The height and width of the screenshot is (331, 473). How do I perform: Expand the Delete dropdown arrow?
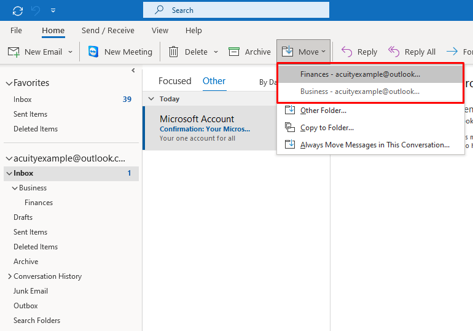tap(216, 52)
